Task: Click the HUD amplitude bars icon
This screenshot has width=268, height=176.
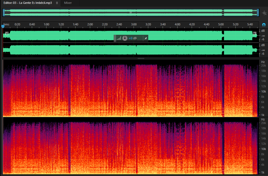Action: point(119,38)
